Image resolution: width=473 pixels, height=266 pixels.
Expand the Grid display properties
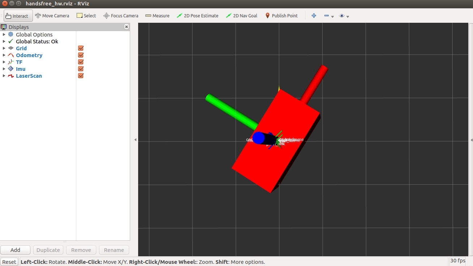[x=4, y=48]
